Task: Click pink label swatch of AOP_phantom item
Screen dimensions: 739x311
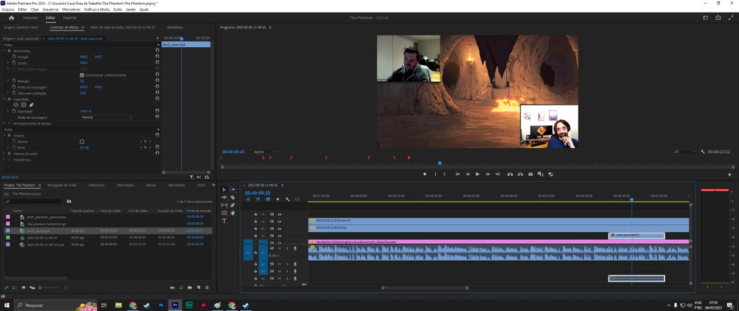Action: click(x=8, y=217)
